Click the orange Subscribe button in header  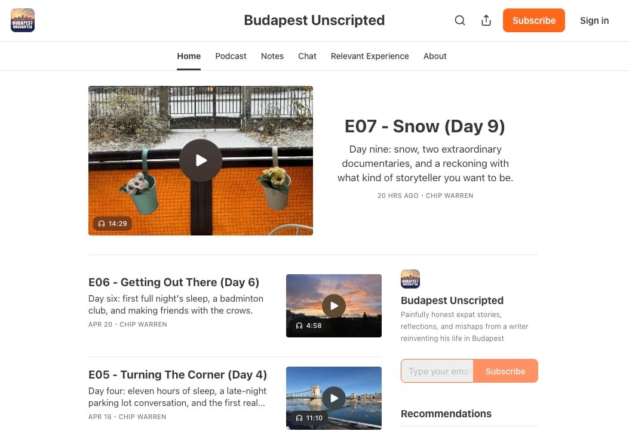coord(534,20)
